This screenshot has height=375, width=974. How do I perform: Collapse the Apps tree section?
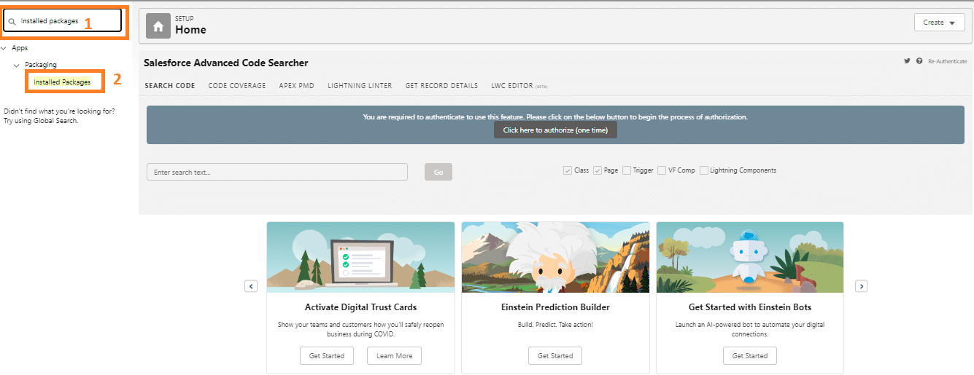click(4, 48)
